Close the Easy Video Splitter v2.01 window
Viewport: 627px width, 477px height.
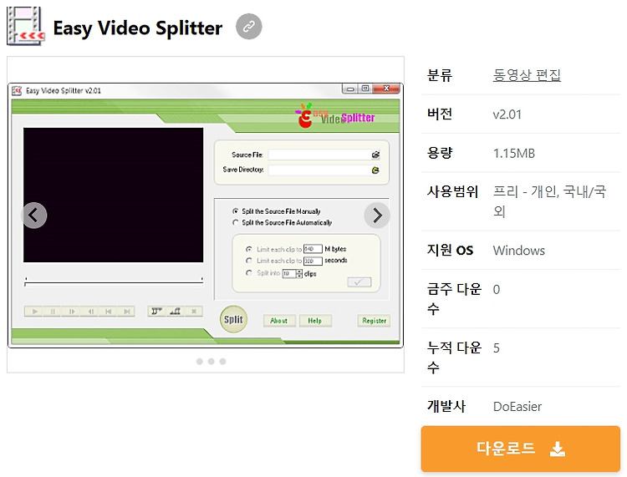386,89
